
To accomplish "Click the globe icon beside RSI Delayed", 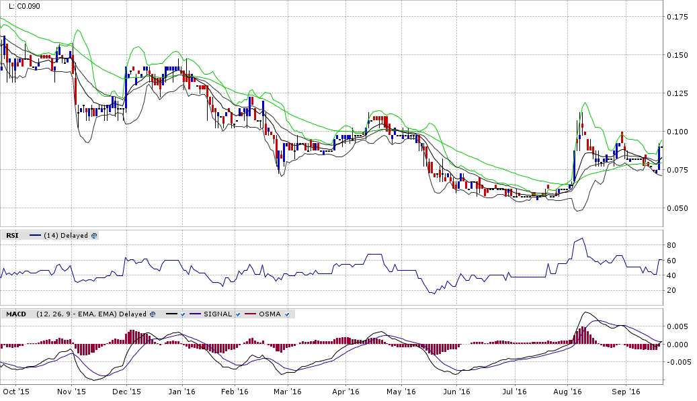I will pos(94,236).
